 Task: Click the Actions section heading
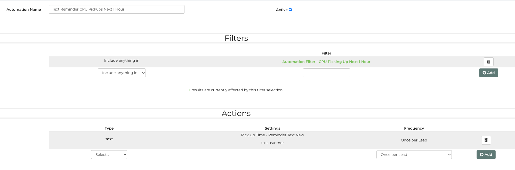pyautogui.click(x=236, y=113)
